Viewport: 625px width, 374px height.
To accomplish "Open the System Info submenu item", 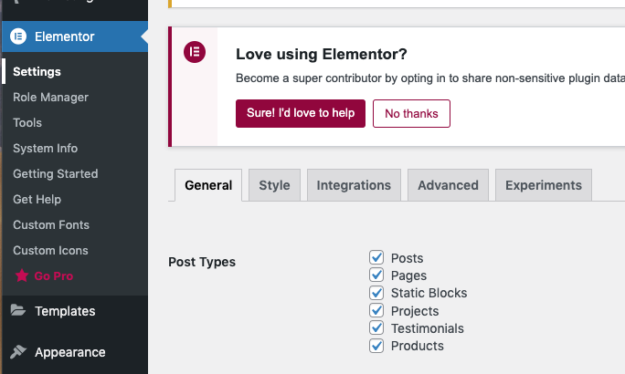I will tap(45, 148).
